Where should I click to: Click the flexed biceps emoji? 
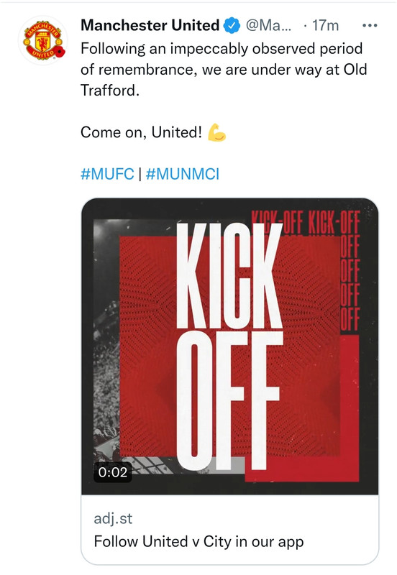pyautogui.click(x=216, y=132)
